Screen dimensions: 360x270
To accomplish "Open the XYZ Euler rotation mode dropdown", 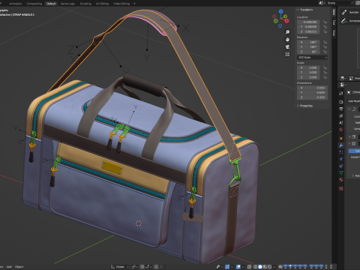I will [x=312, y=57].
